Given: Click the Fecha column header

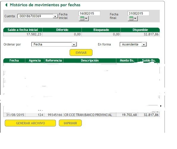Looking at the screenshot, I should tap(14, 60).
